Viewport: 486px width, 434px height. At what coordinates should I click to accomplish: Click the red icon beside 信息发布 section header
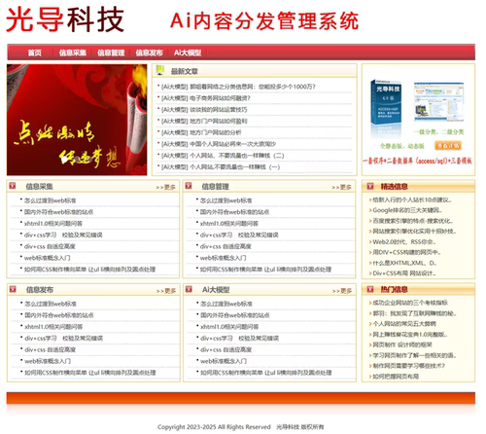(x=13, y=289)
